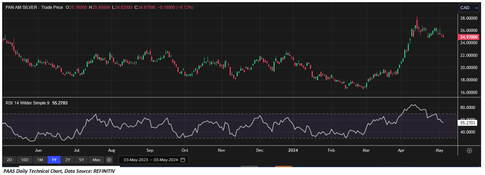Select the 2Y time range
Screen dimensions: 485x175
pos(68,160)
